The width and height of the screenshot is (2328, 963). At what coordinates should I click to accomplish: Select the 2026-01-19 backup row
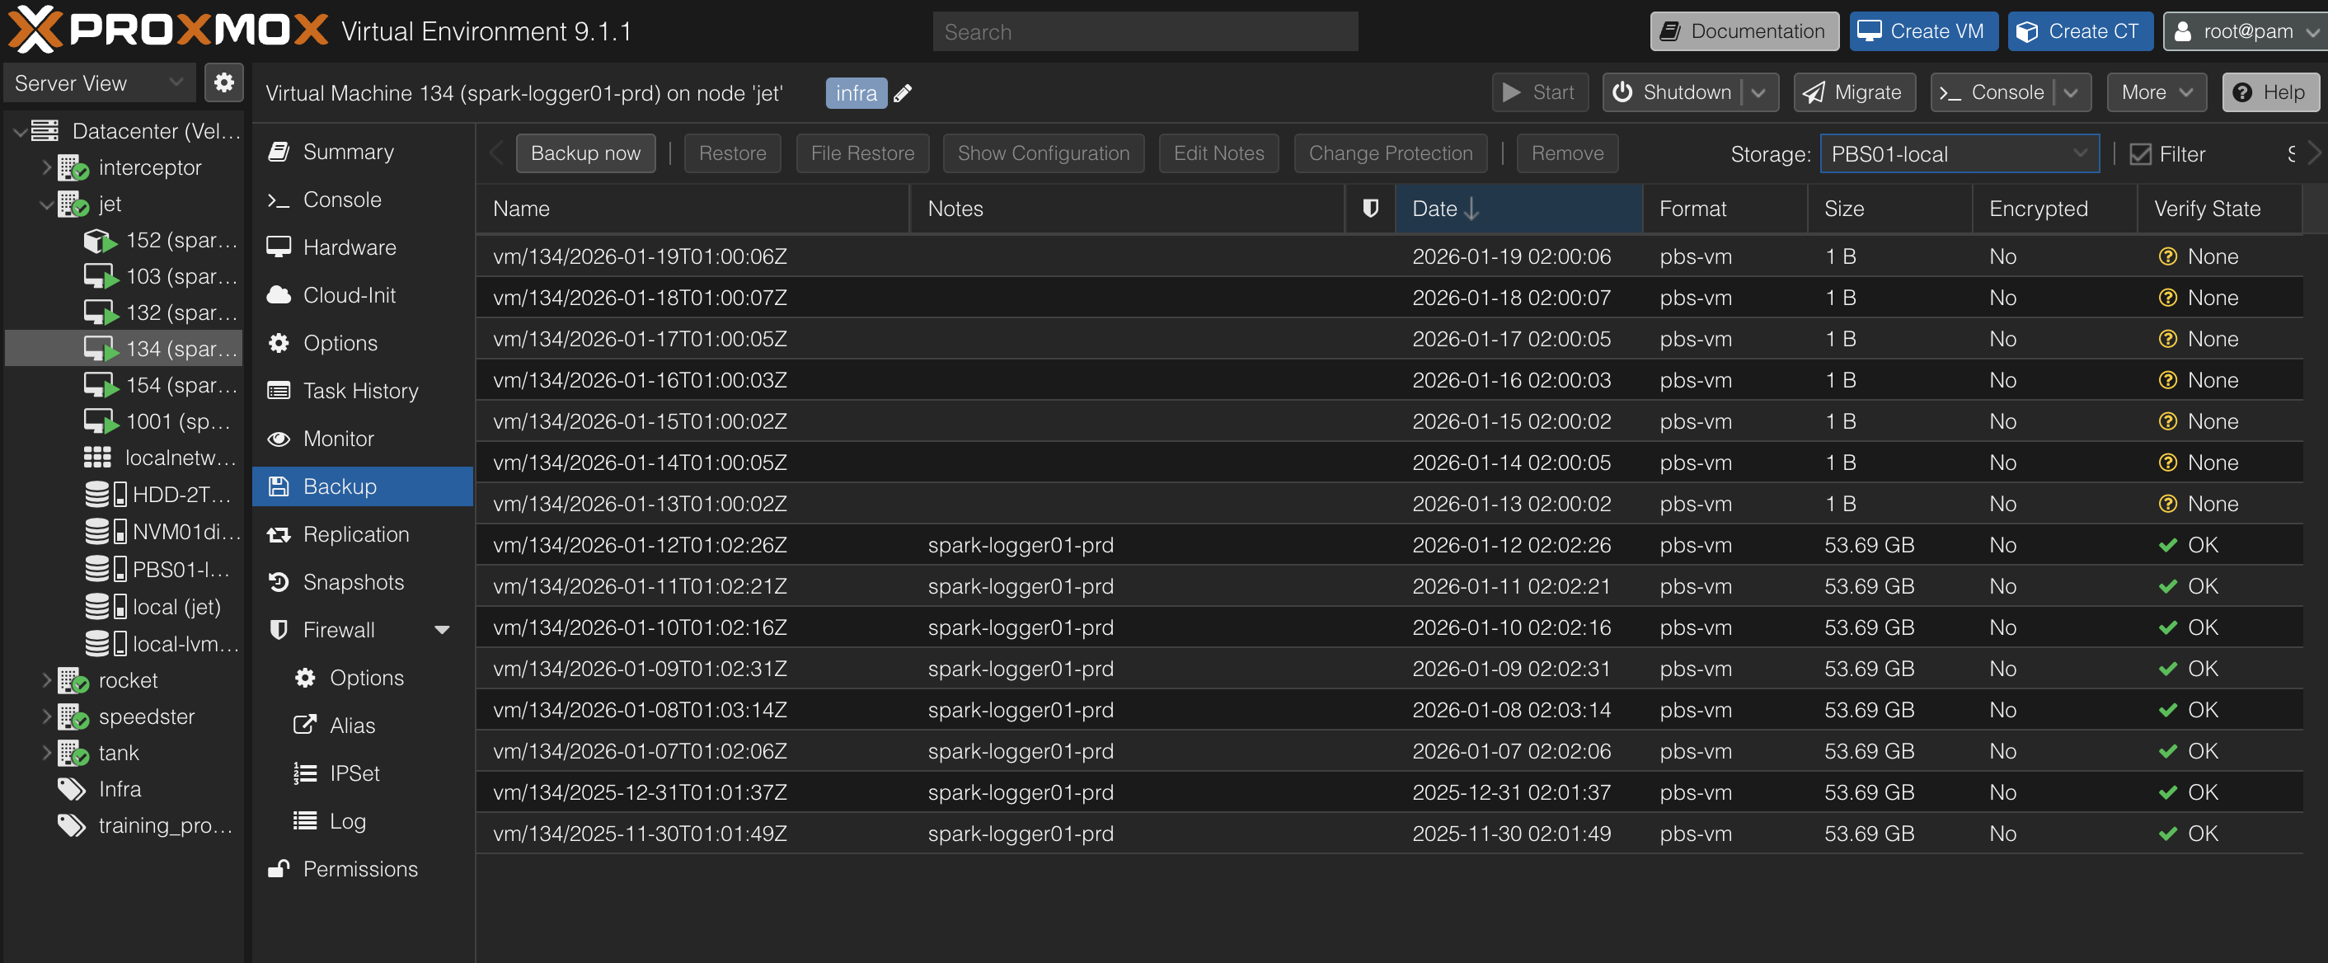[x=1389, y=256]
